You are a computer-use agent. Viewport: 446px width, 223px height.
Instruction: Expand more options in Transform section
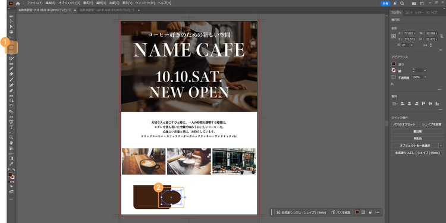pyautogui.click(x=440, y=50)
